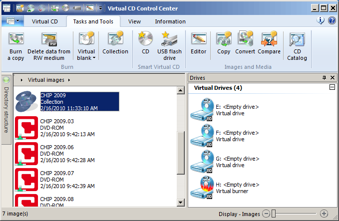The image size is (339, 221).
Task: Open the application menu button dropdown
Action: pyautogui.click(x=12, y=21)
